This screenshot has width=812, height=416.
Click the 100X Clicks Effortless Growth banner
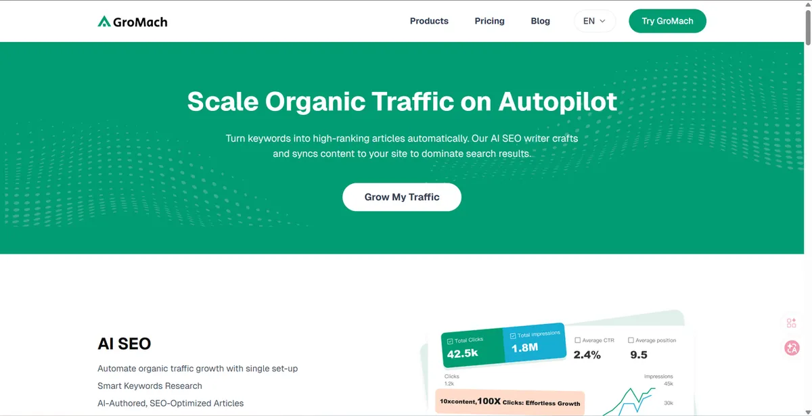510,402
